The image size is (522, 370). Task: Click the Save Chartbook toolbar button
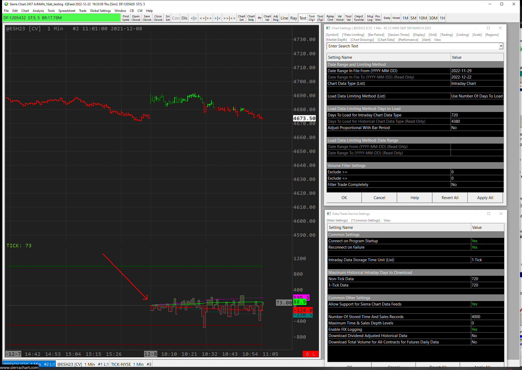tap(147, 18)
